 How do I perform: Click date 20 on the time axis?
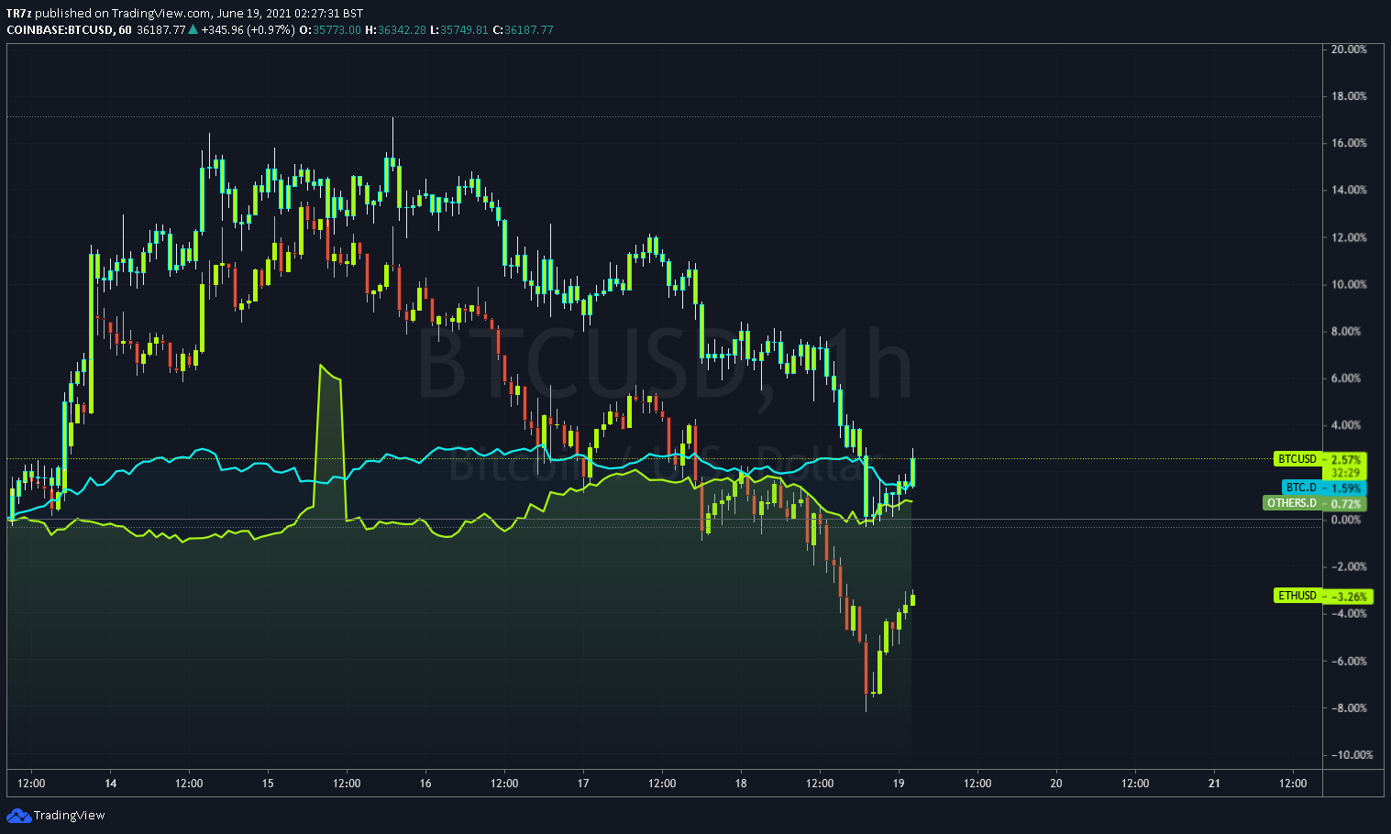click(x=1056, y=784)
